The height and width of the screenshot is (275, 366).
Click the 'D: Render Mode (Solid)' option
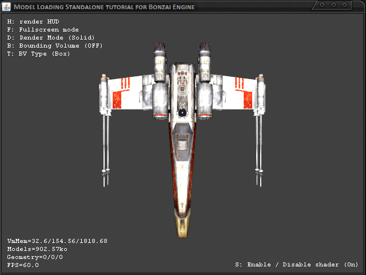pos(51,37)
